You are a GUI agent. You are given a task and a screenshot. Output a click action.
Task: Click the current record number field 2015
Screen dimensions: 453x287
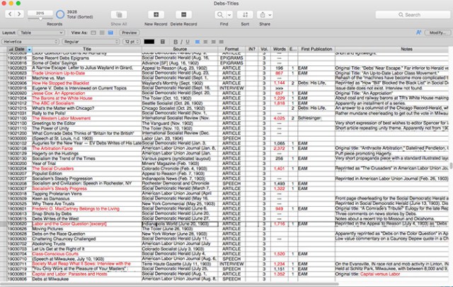[x=40, y=13]
